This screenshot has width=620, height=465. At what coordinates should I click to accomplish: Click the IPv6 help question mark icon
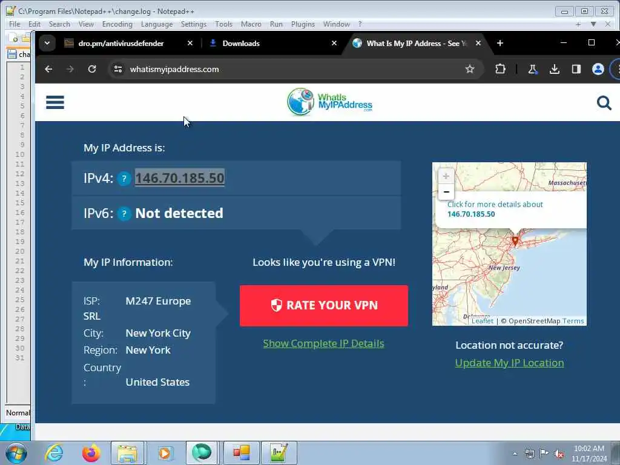[124, 214]
